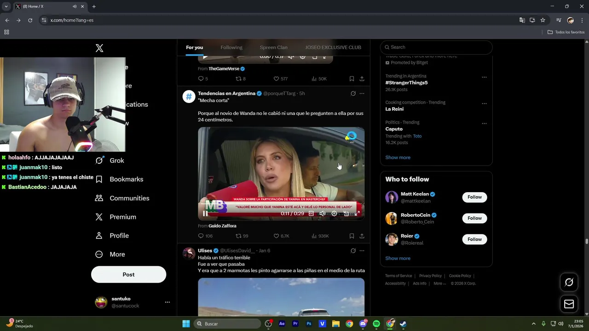Open Discord from the taskbar
Screen dimensions: 589x331
(363, 324)
